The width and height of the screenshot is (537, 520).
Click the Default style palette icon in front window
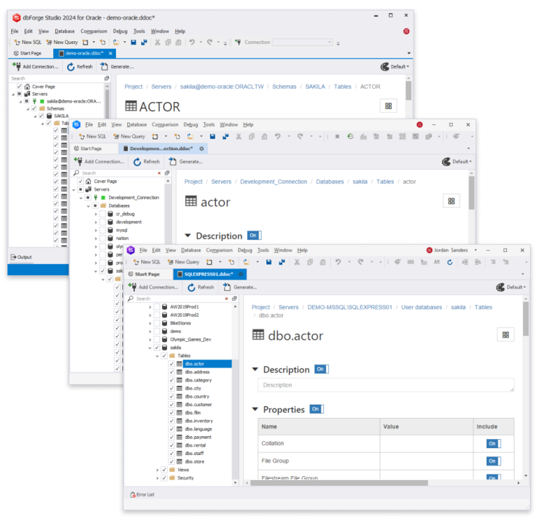click(501, 287)
